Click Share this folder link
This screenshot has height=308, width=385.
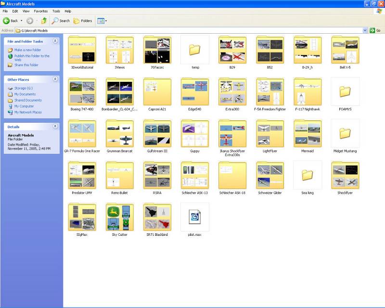(26, 65)
